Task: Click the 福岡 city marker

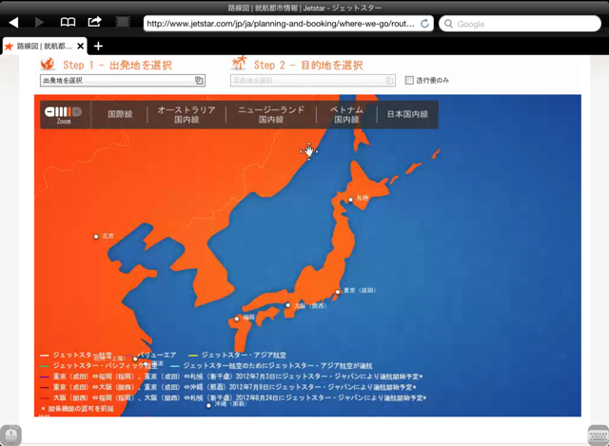Action: [237, 319]
